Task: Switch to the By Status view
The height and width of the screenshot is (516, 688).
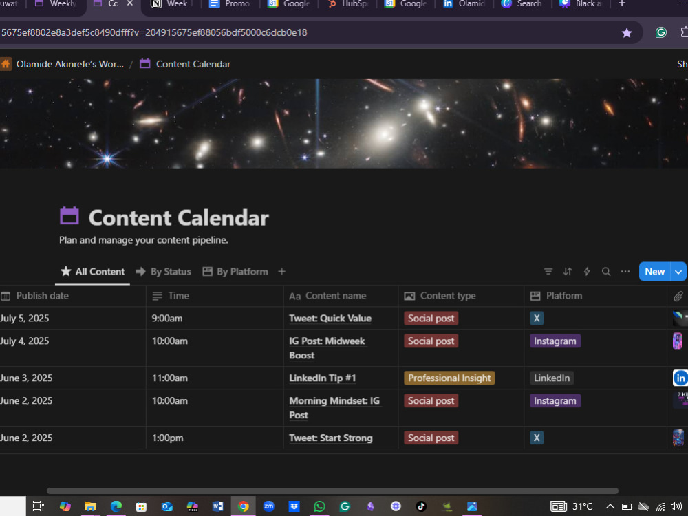Action: pyautogui.click(x=163, y=272)
